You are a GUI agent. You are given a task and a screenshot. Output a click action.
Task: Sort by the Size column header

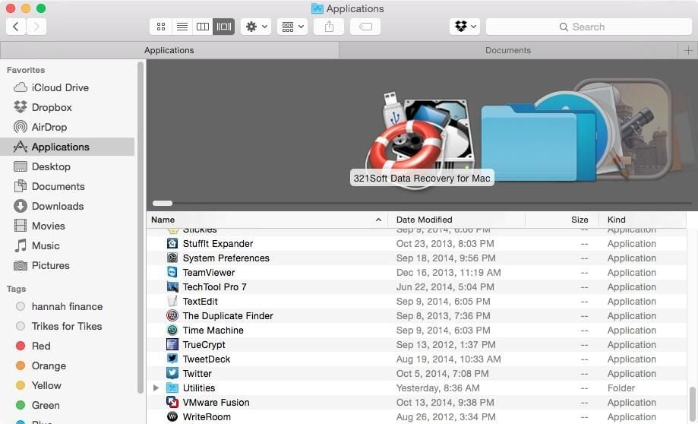coord(562,220)
